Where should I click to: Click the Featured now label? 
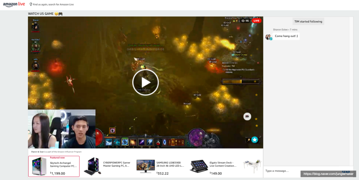[57, 158]
